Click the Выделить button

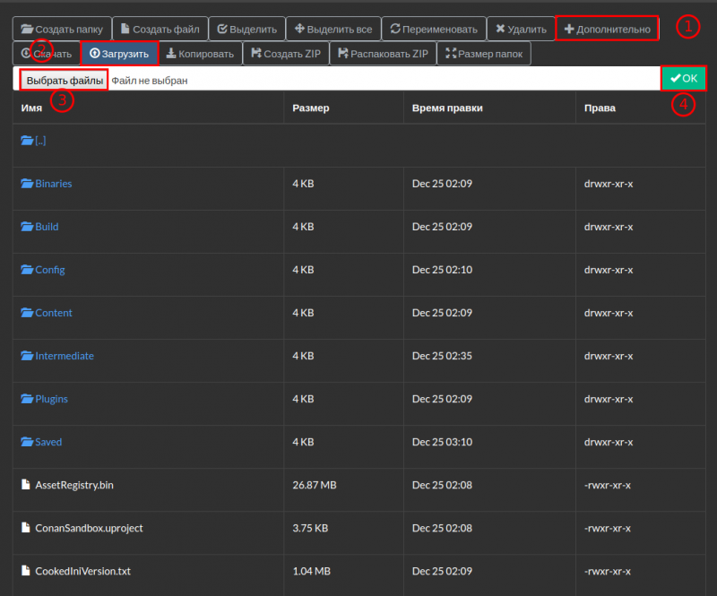coord(247,29)
